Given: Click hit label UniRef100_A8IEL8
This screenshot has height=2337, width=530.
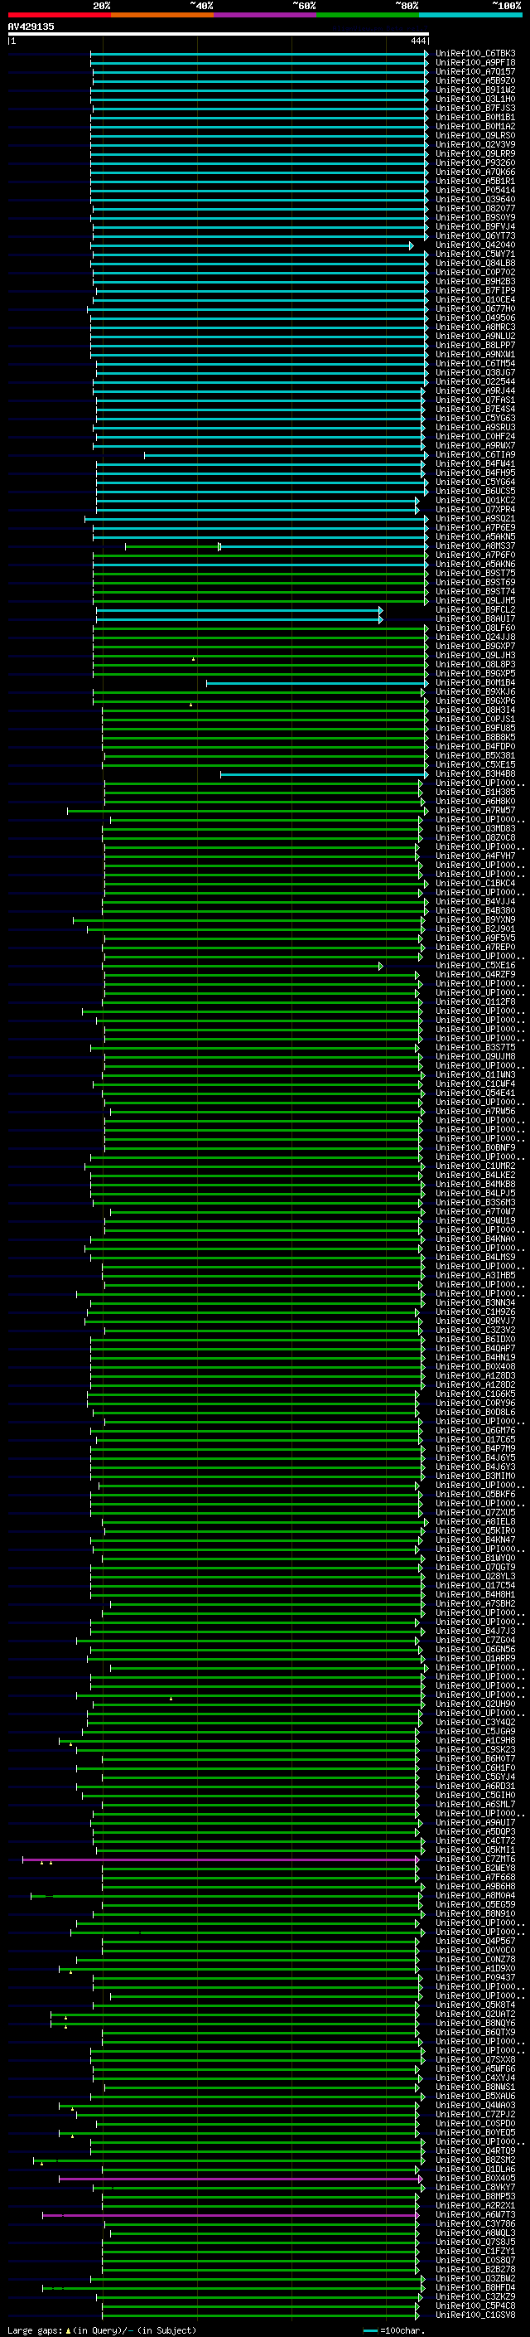Looking at the screenshot, I should tap(475, 1522).
